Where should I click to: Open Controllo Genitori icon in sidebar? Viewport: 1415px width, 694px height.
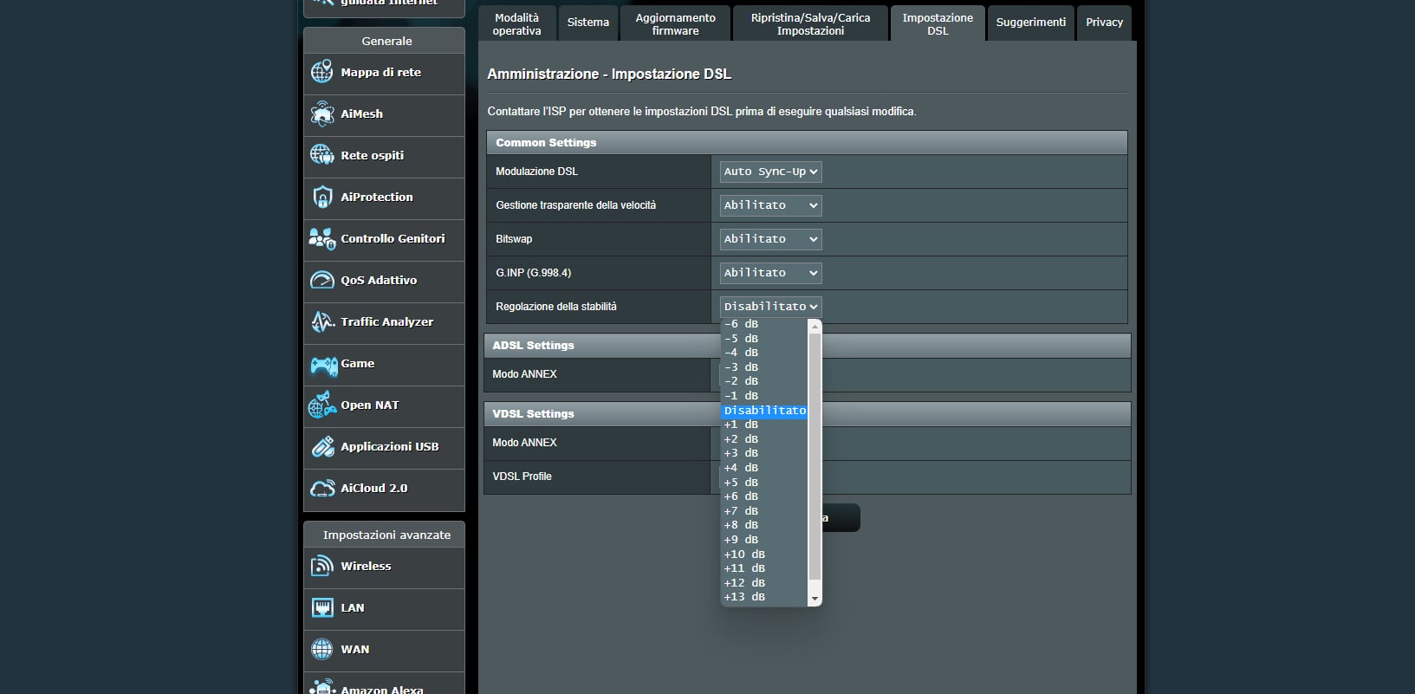[x=321, y=238]
